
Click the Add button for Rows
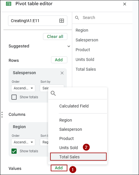(59, 60)
